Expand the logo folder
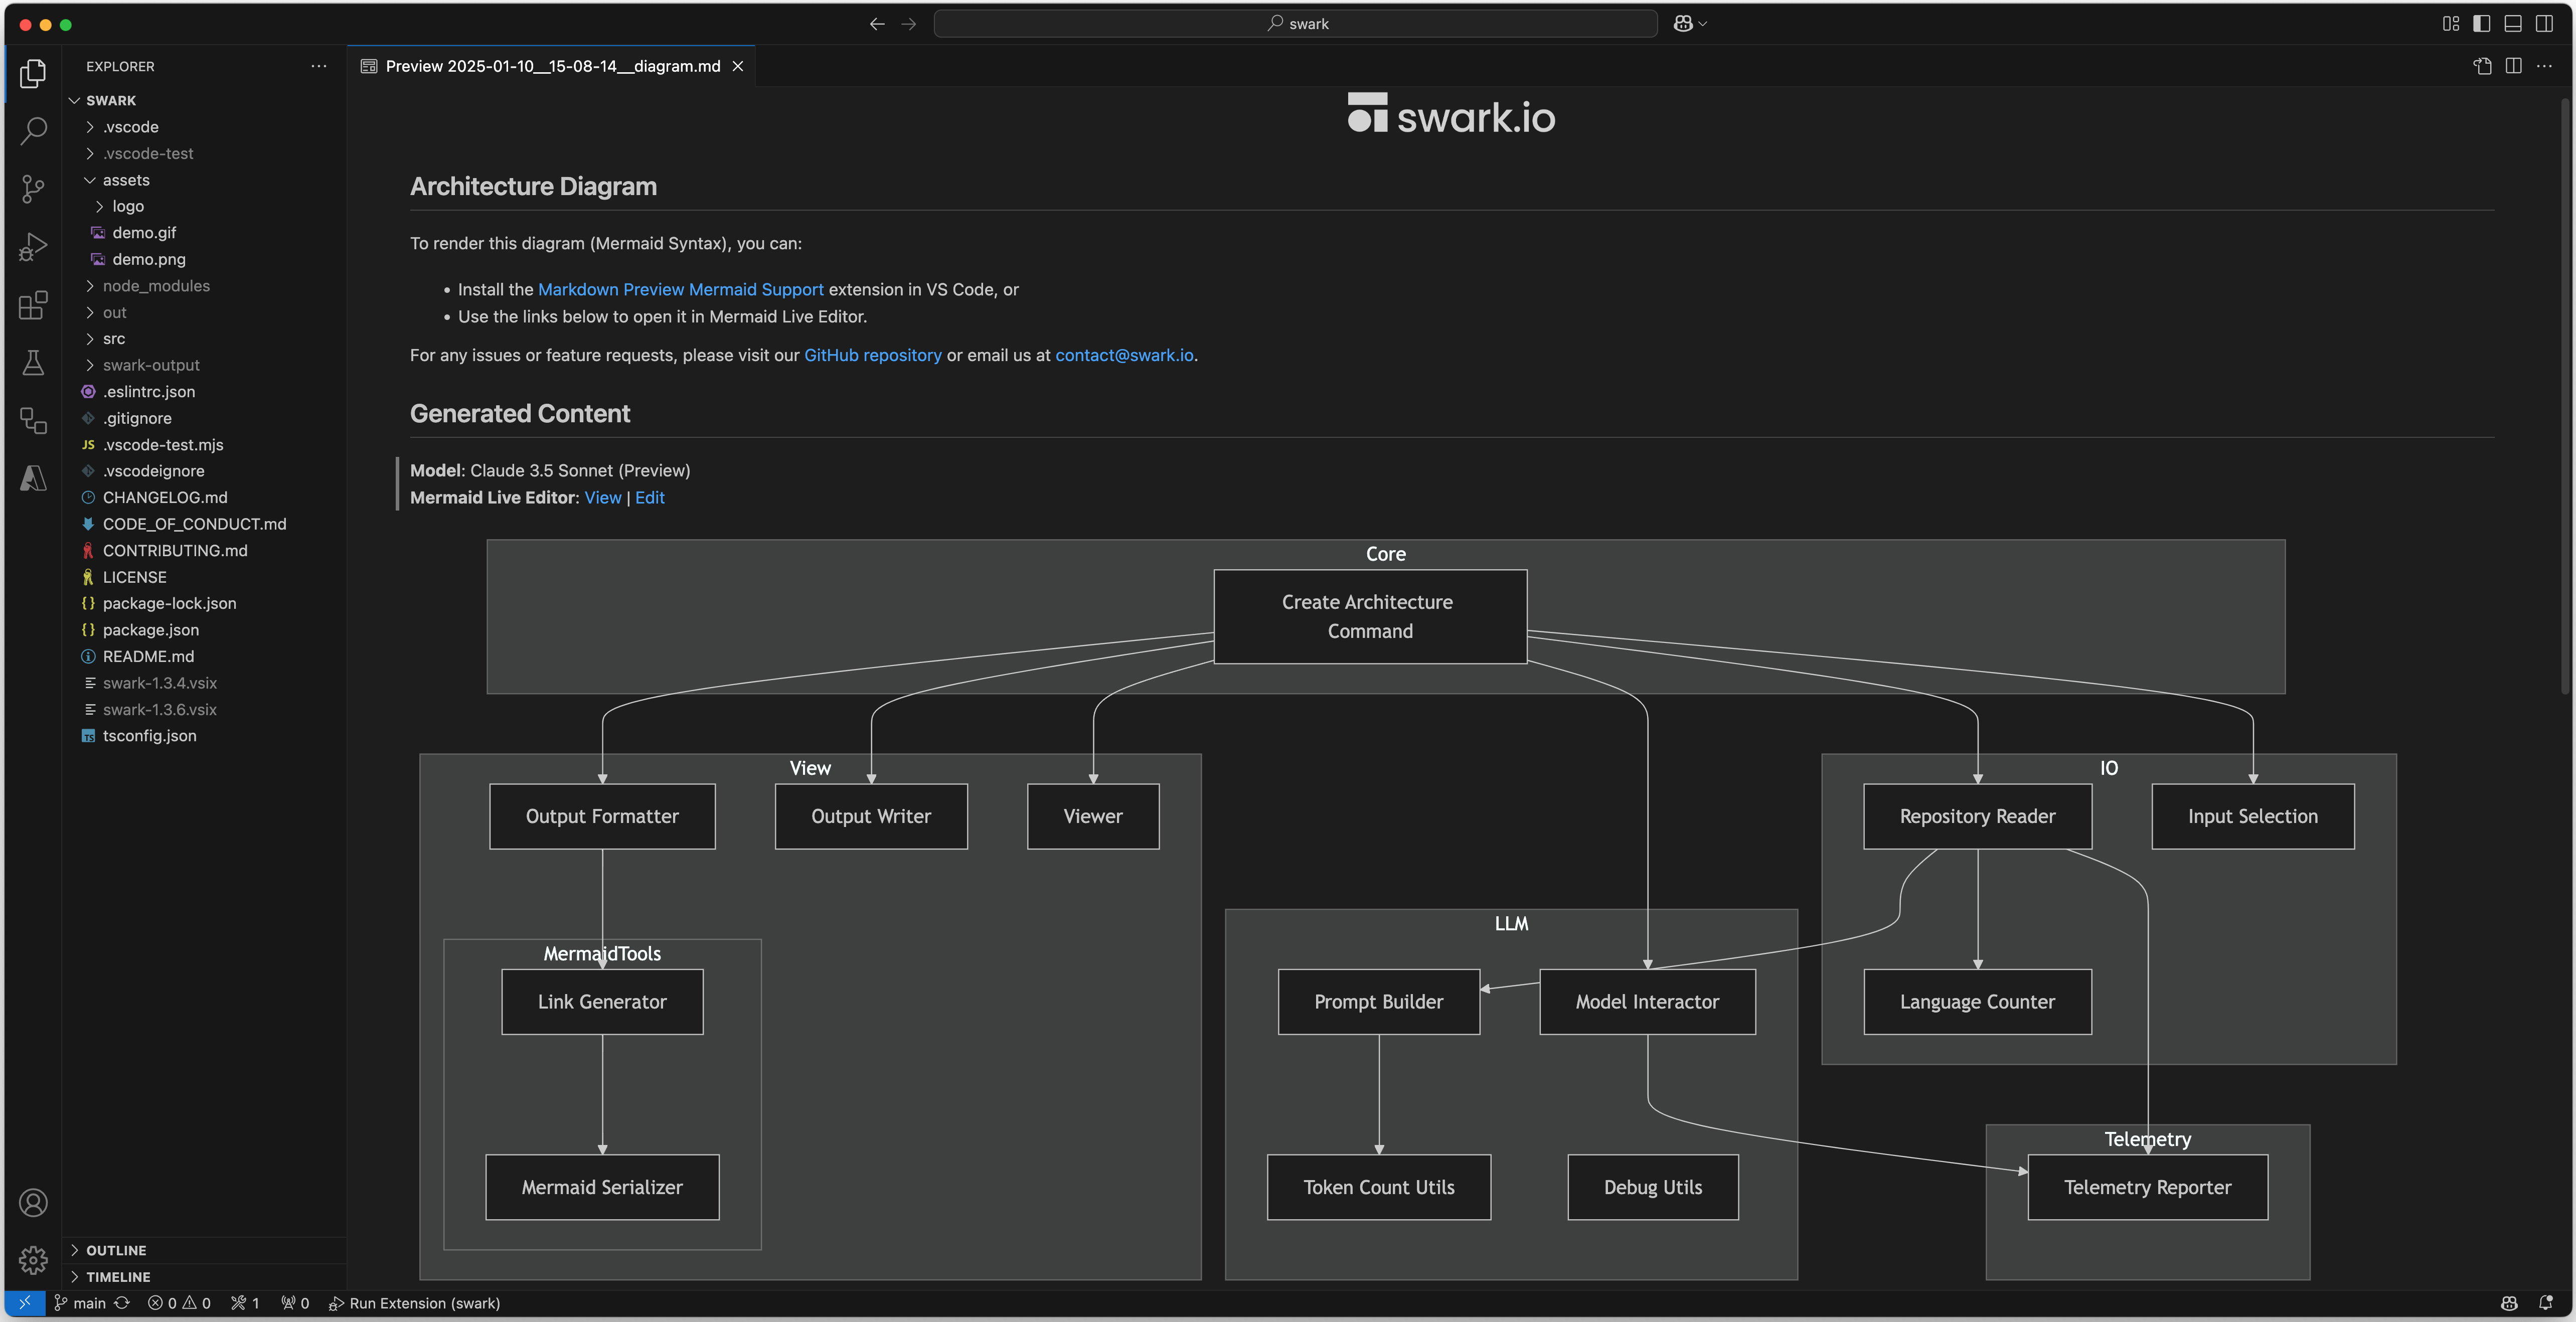The width and height of the screenshot is (2576, 1322). (x=204, y=206)
